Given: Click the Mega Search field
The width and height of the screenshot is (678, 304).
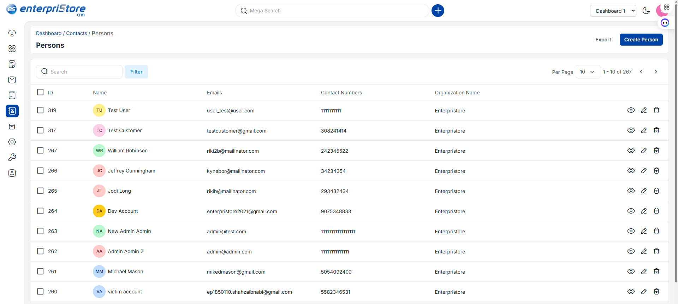Looking at the screenshot, I should click(x=332, y=11).
